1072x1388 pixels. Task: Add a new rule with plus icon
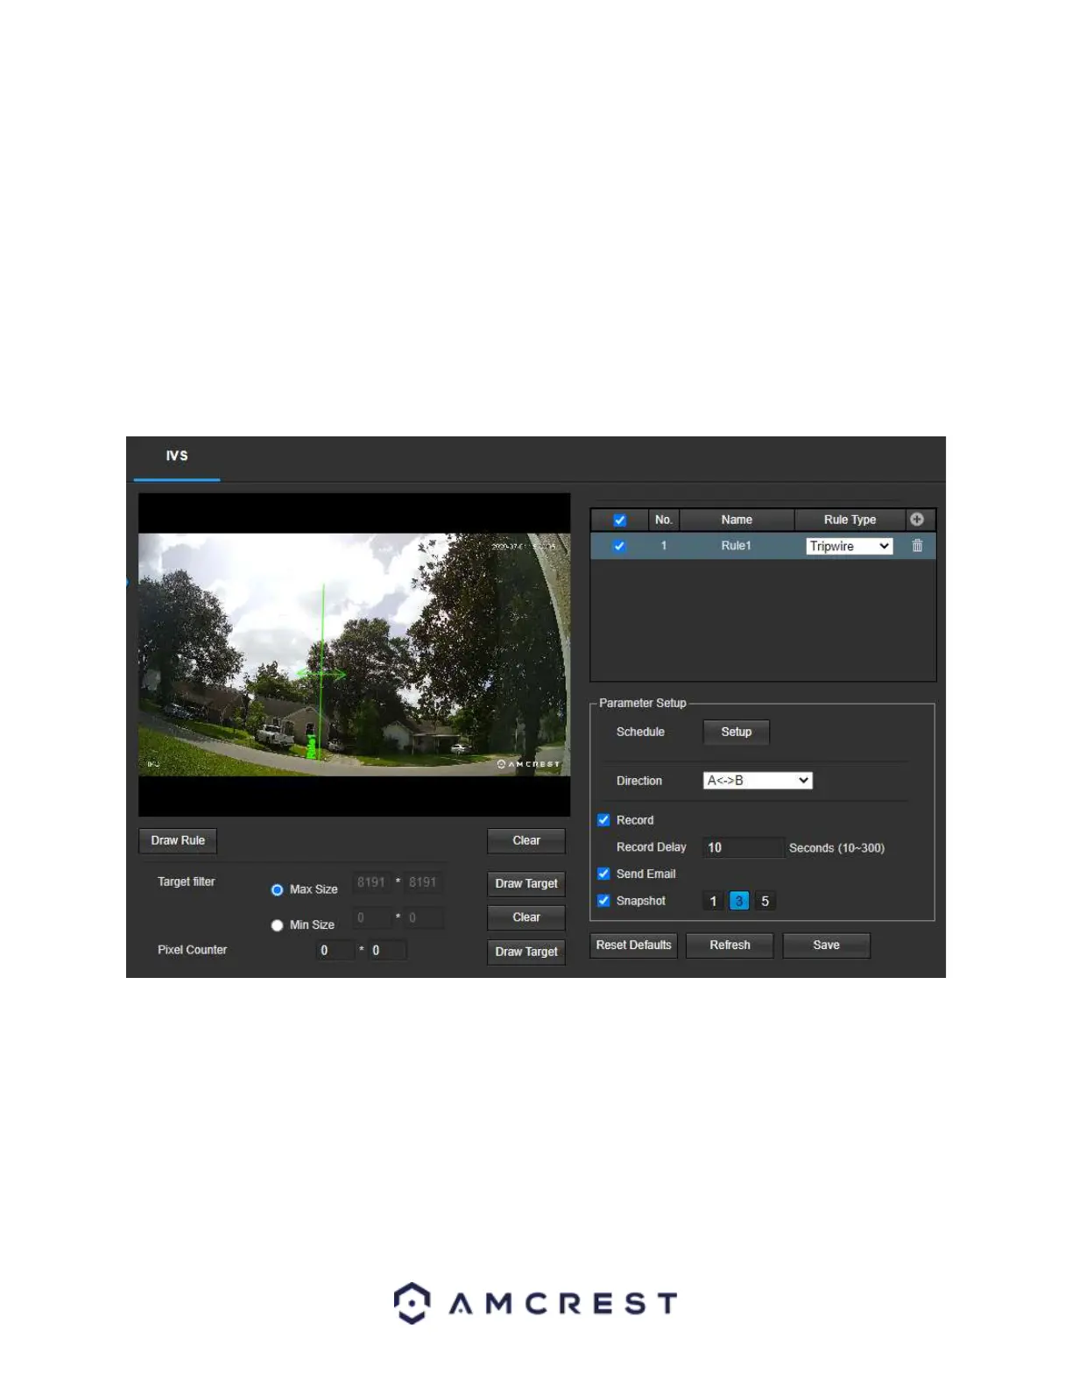[x=916, y=519]
